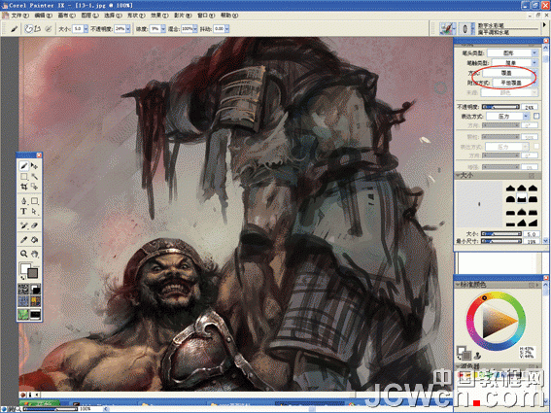Click the size value field showing 5.0

532,234
